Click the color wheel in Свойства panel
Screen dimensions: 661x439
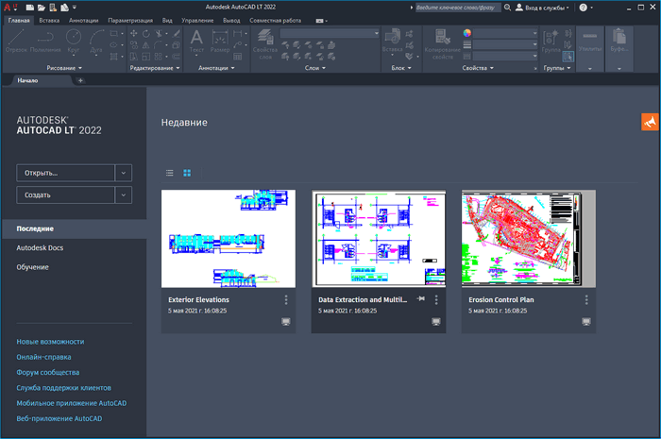pyautogui.click(x=466, y=31)
